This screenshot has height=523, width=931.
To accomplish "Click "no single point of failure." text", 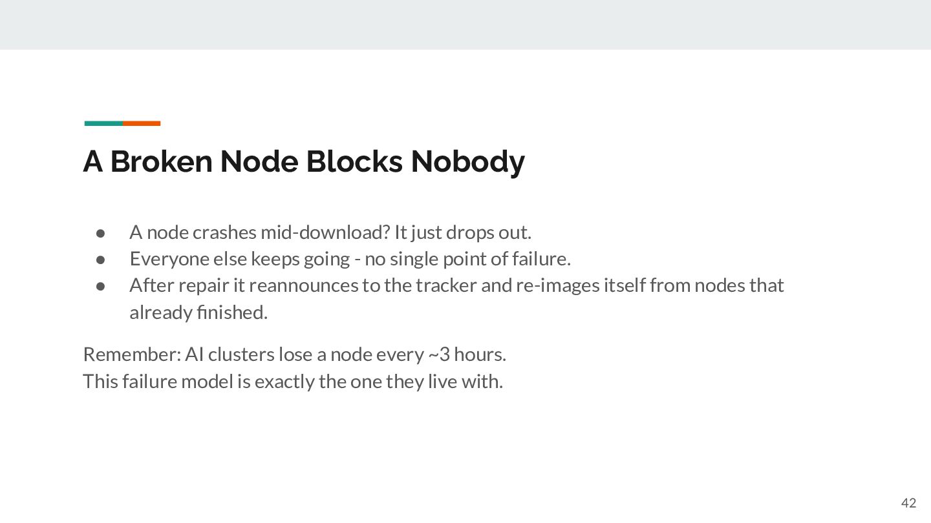I will [x=468, y=259].
